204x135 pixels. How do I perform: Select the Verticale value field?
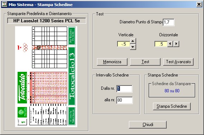[124, 44]
